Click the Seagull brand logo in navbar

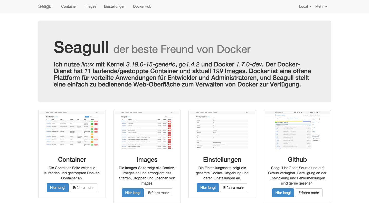coord(46,6)
